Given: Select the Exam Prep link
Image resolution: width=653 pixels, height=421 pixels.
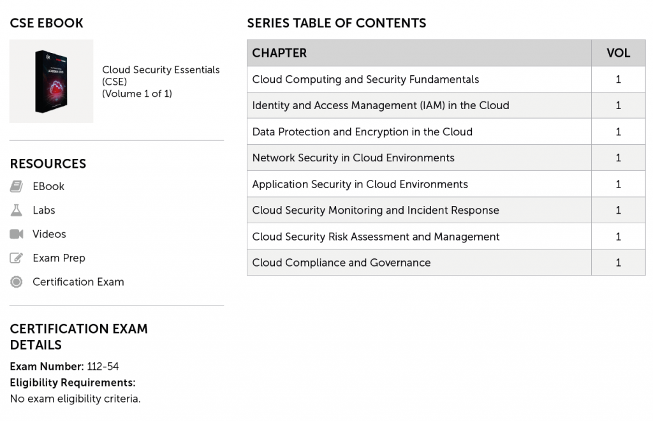Looking at the screenshot, I should pos(59,258).
